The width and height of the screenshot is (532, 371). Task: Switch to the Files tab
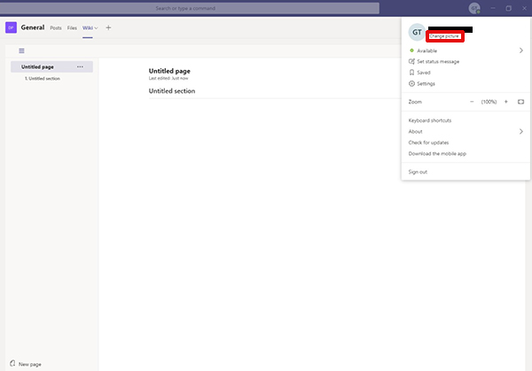[72, 27]
